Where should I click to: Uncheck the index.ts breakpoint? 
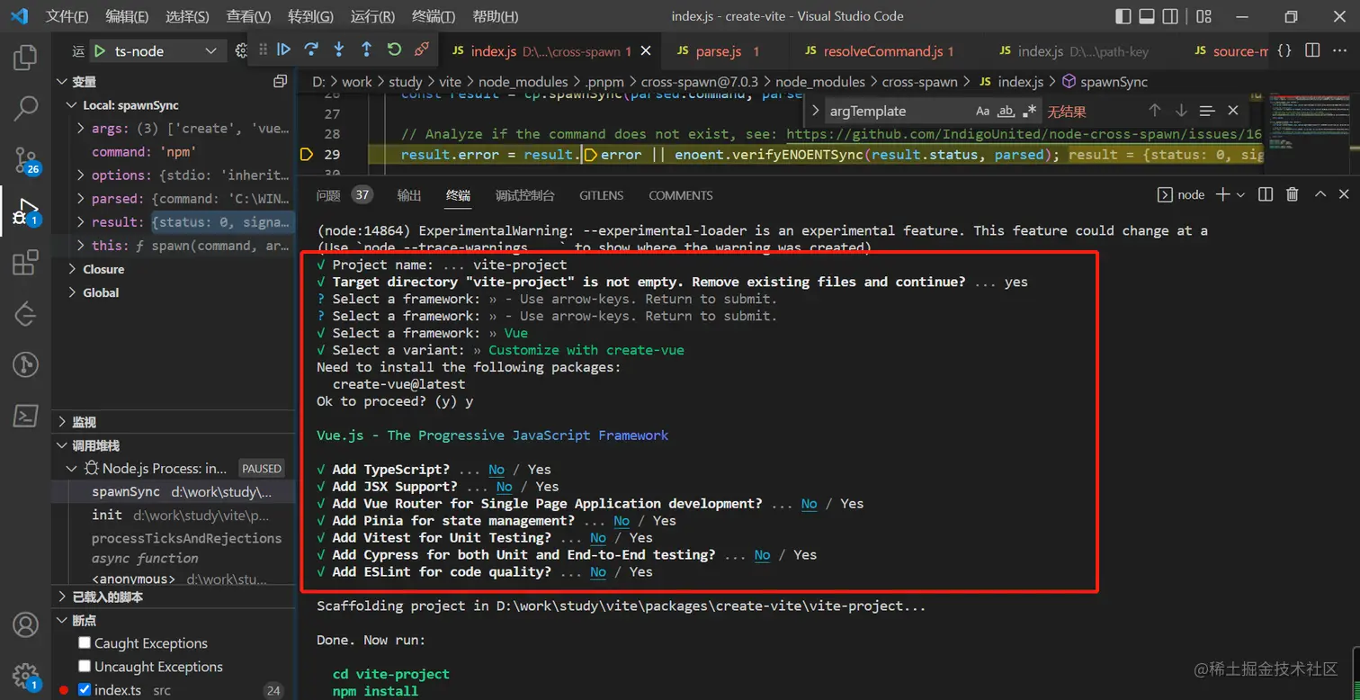tap(85, 690)
